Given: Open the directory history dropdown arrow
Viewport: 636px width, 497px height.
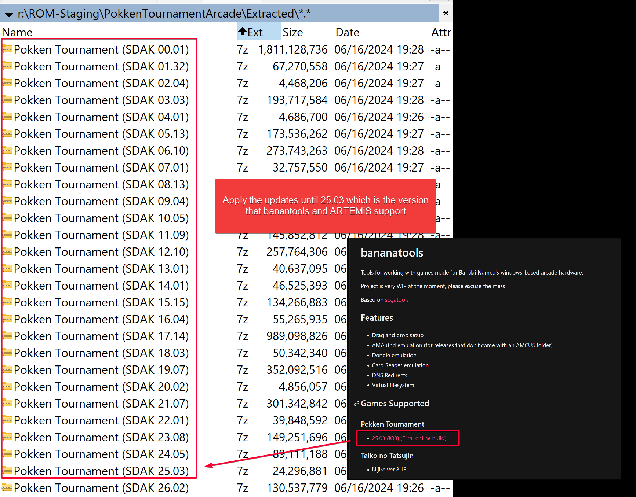Looking at the screenshot, I should (x=9, y=15).
